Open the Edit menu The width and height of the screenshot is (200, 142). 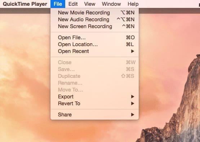tap(73, 4)
